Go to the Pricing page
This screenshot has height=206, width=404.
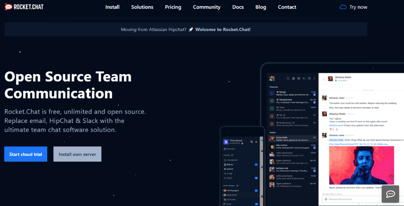pos(173,7)
